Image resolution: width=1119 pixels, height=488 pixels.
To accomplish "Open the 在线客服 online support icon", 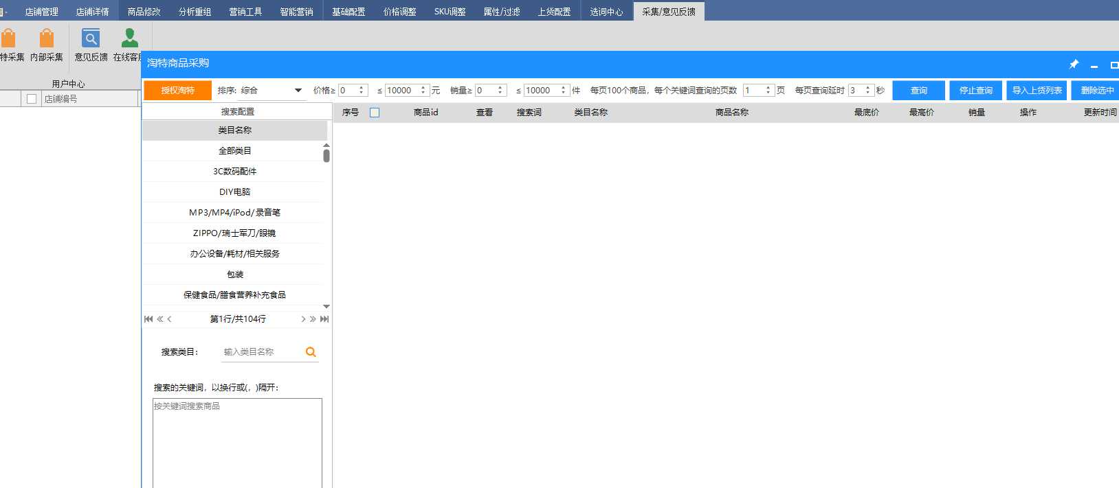I will click(129, 39).
